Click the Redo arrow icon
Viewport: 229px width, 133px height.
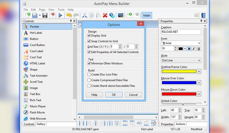pyautogui.click(x=76, y=15)
